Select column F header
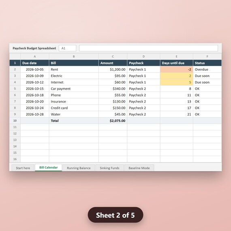231x231 pixels. [207, 56]
